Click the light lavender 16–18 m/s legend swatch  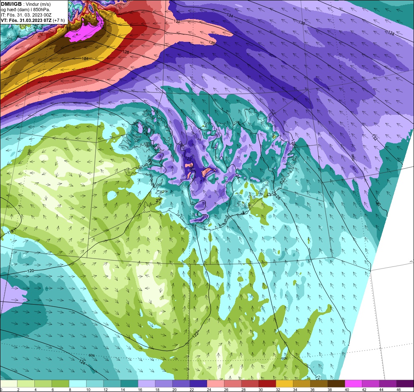(x=147, y=384)
